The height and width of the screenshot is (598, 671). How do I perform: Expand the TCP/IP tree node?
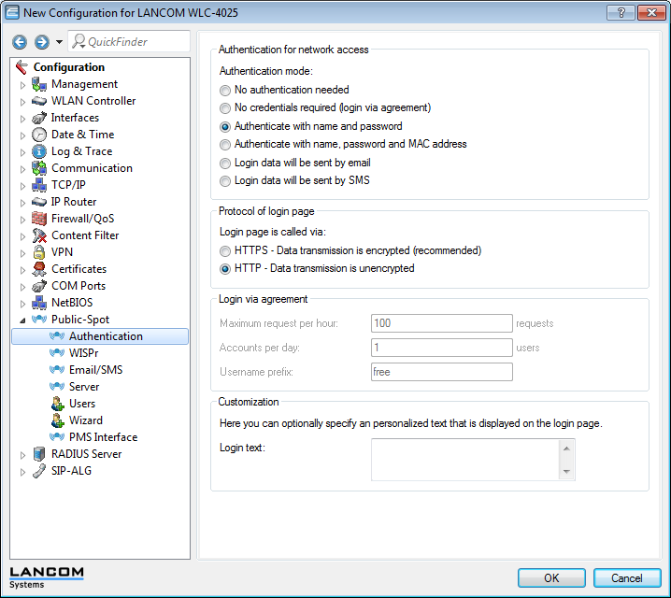(23, 185)
